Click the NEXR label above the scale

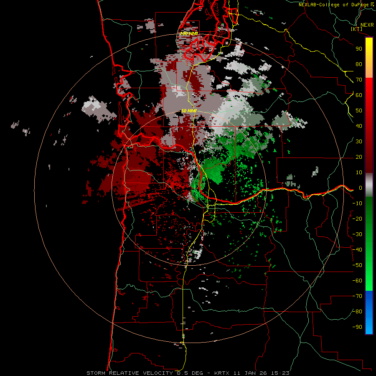tap(367, 25)
